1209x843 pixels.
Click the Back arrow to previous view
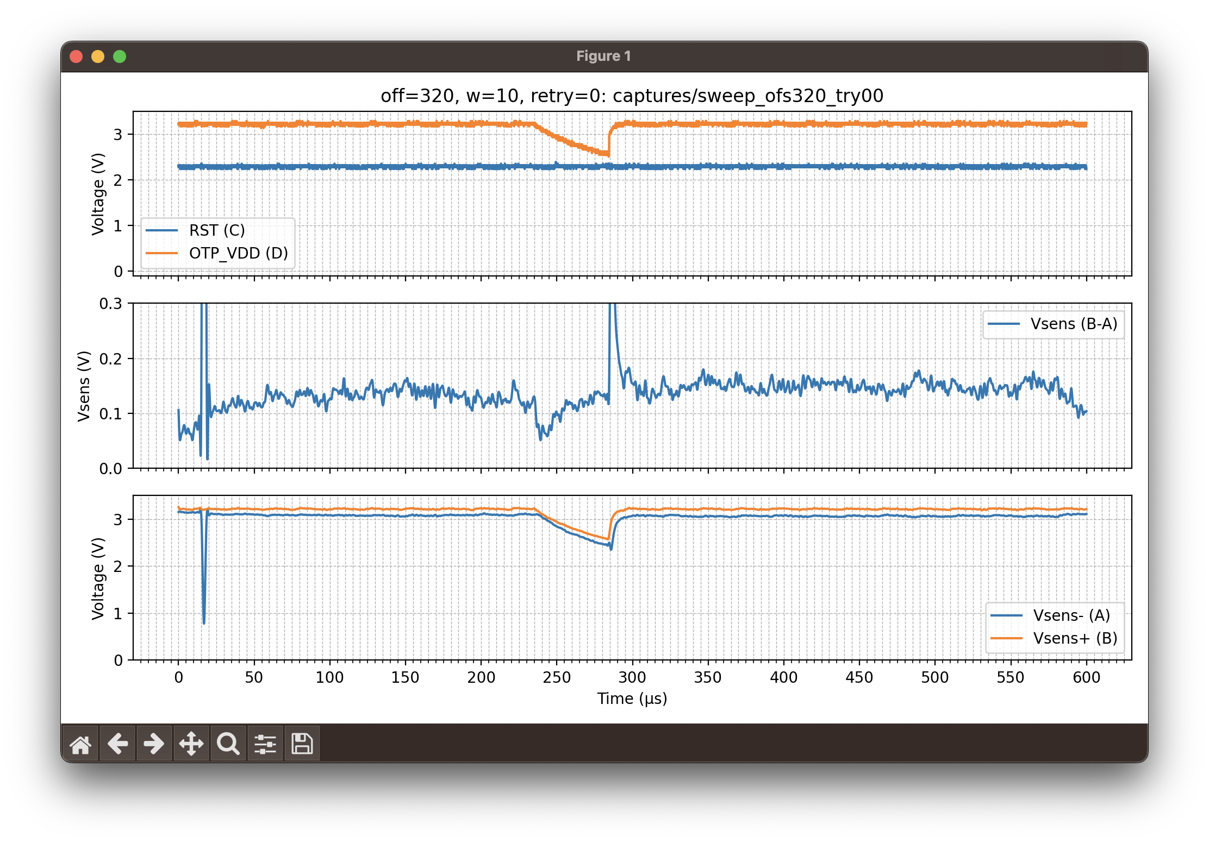[x=117, y=744]
